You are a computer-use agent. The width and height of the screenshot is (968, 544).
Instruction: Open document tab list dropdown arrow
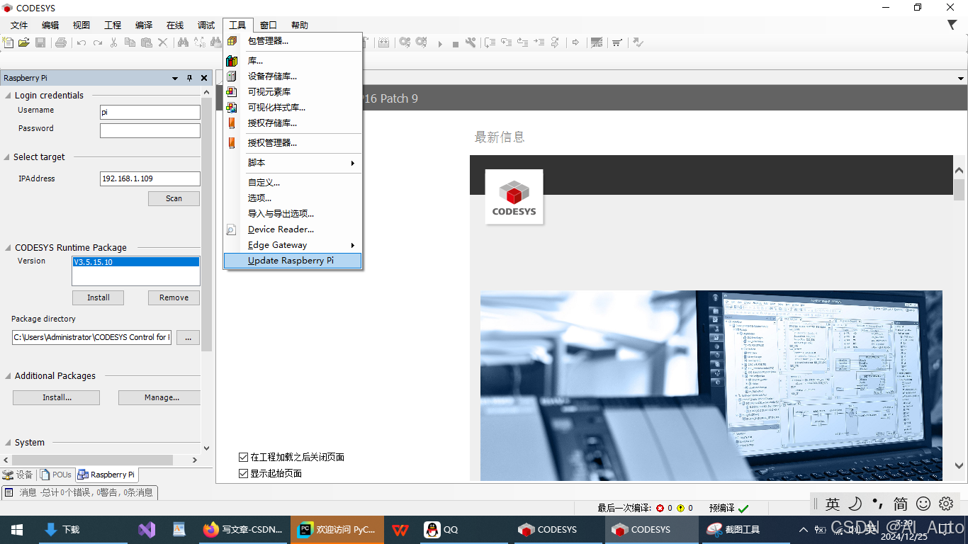coord(961,79)
